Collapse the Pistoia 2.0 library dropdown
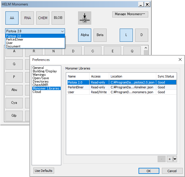185x177 pixels. click(62, 31)
